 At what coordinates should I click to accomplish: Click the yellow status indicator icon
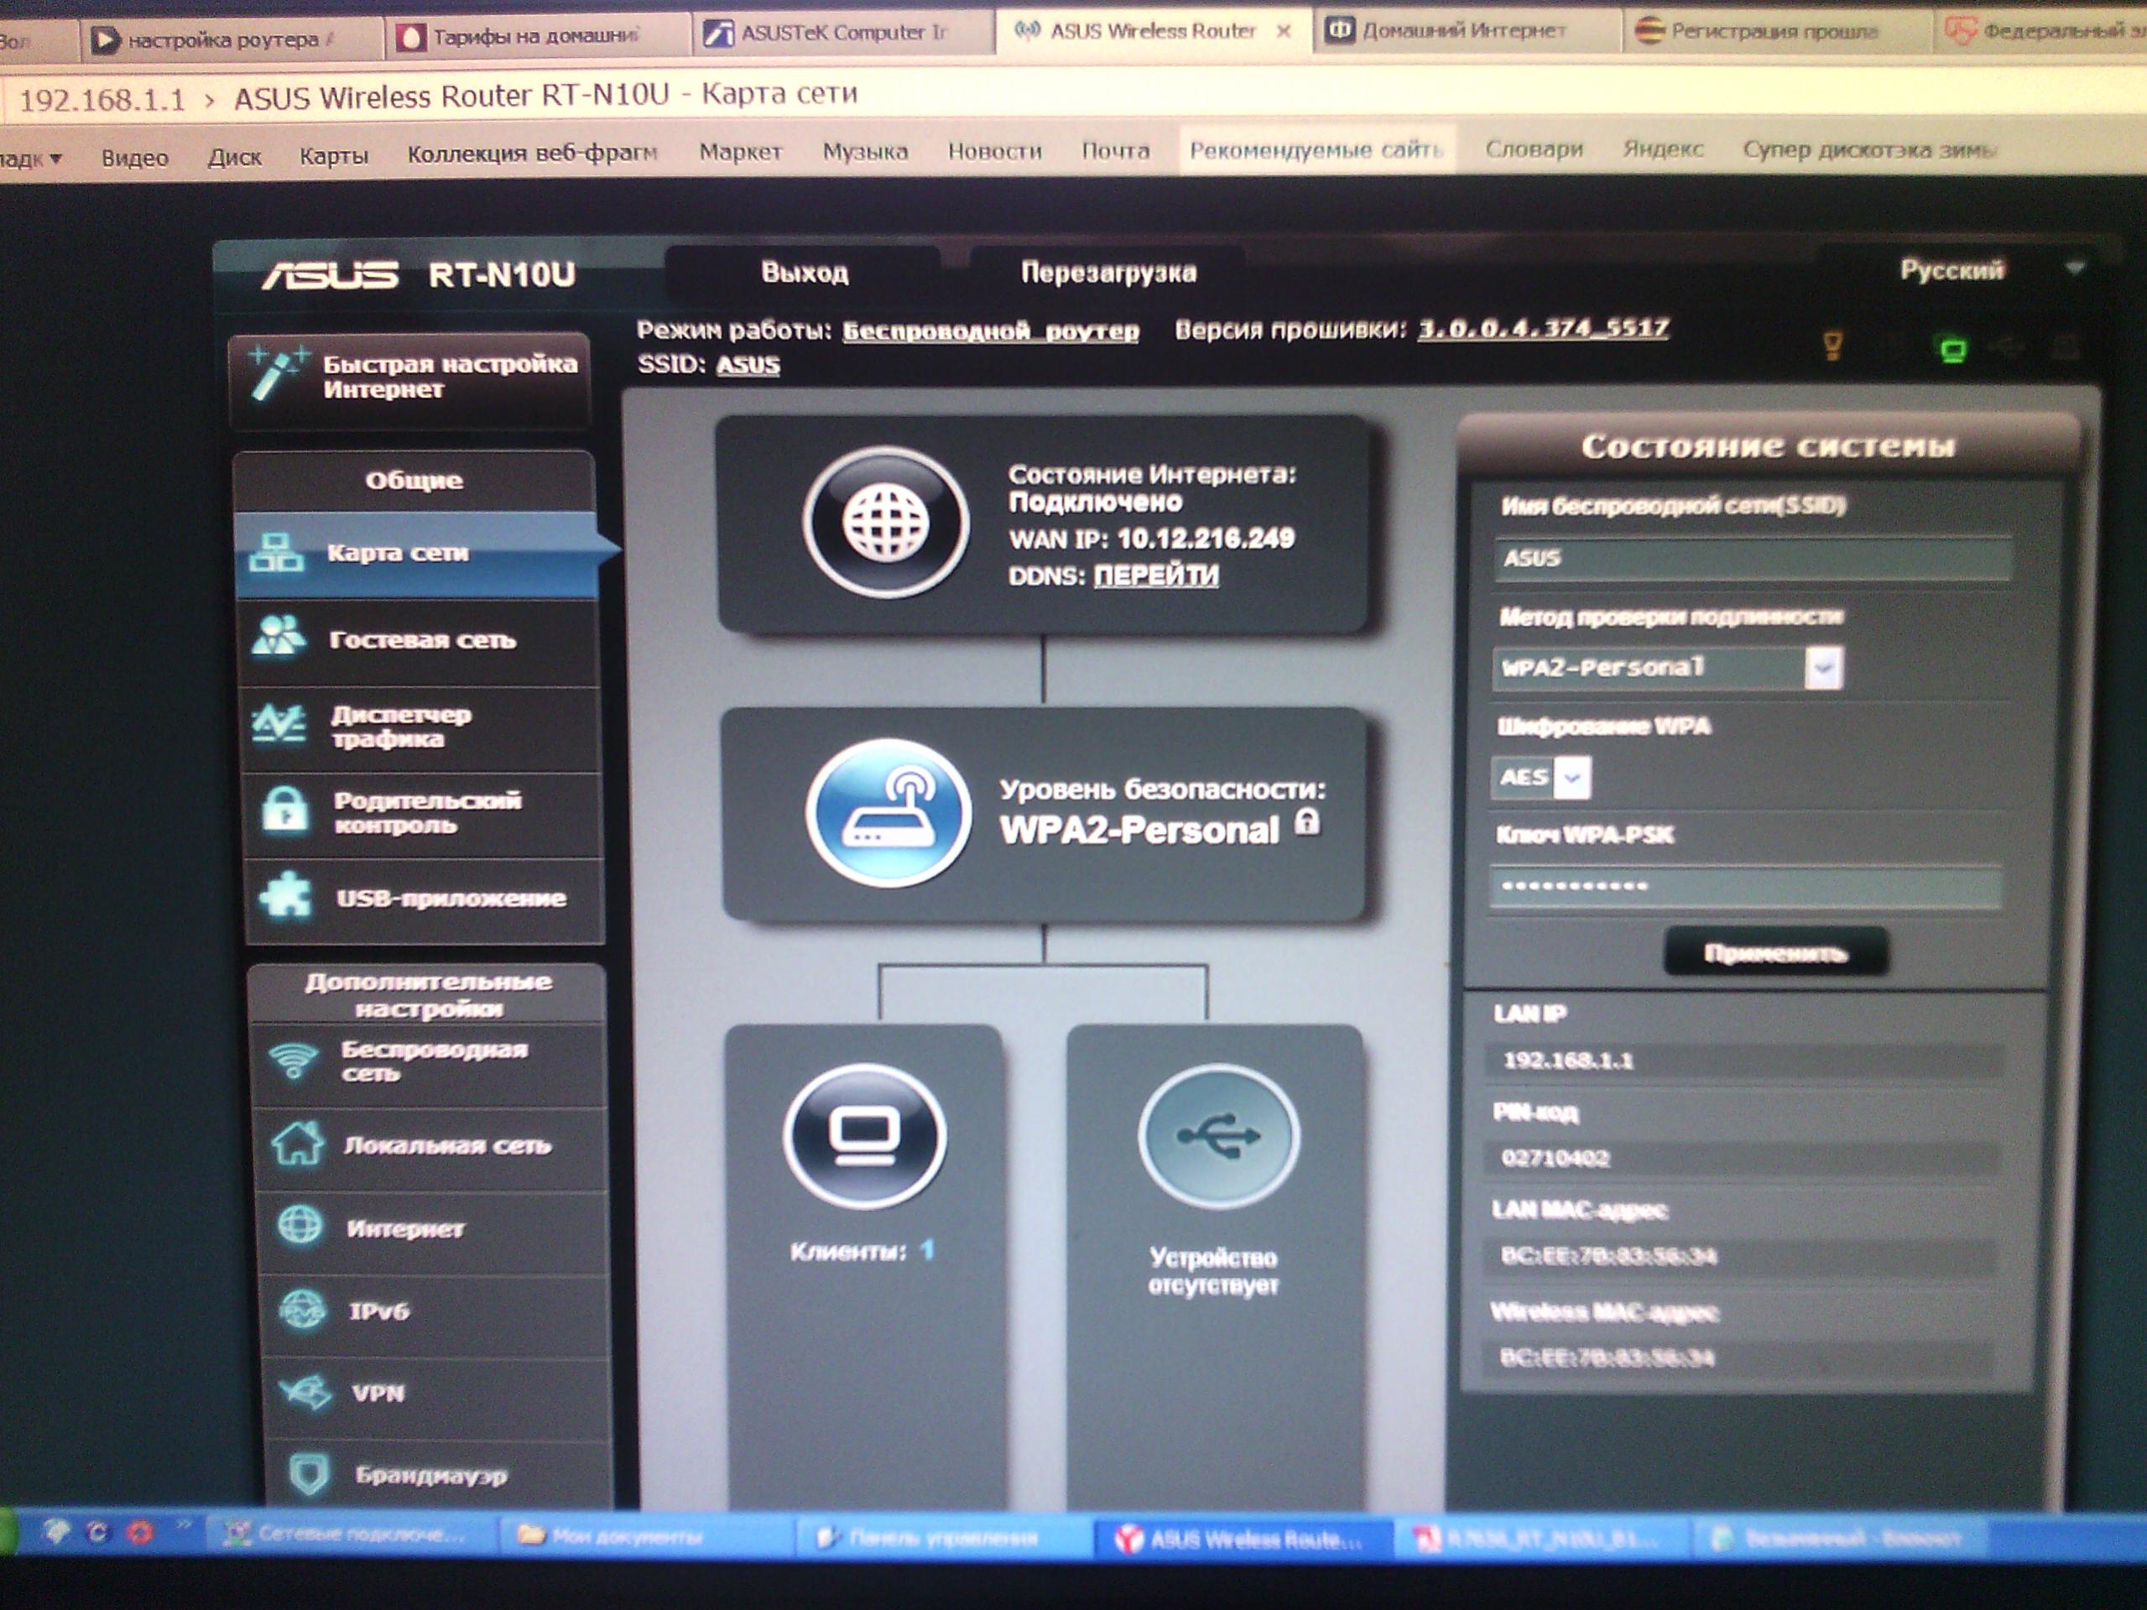coord(1832,345)
